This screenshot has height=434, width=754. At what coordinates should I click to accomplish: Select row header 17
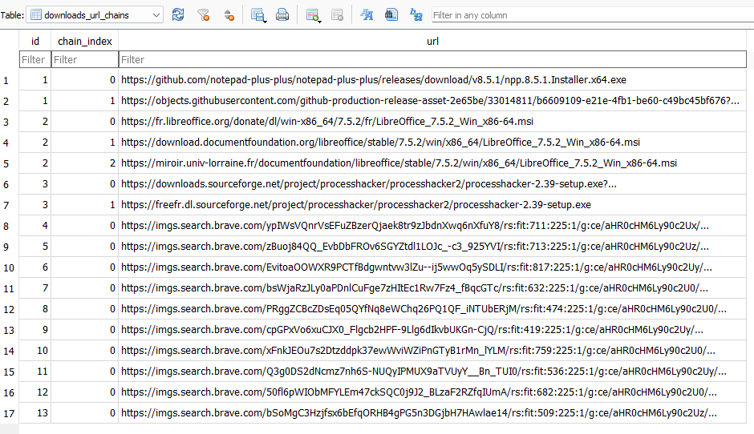click(x=9, y=413)
